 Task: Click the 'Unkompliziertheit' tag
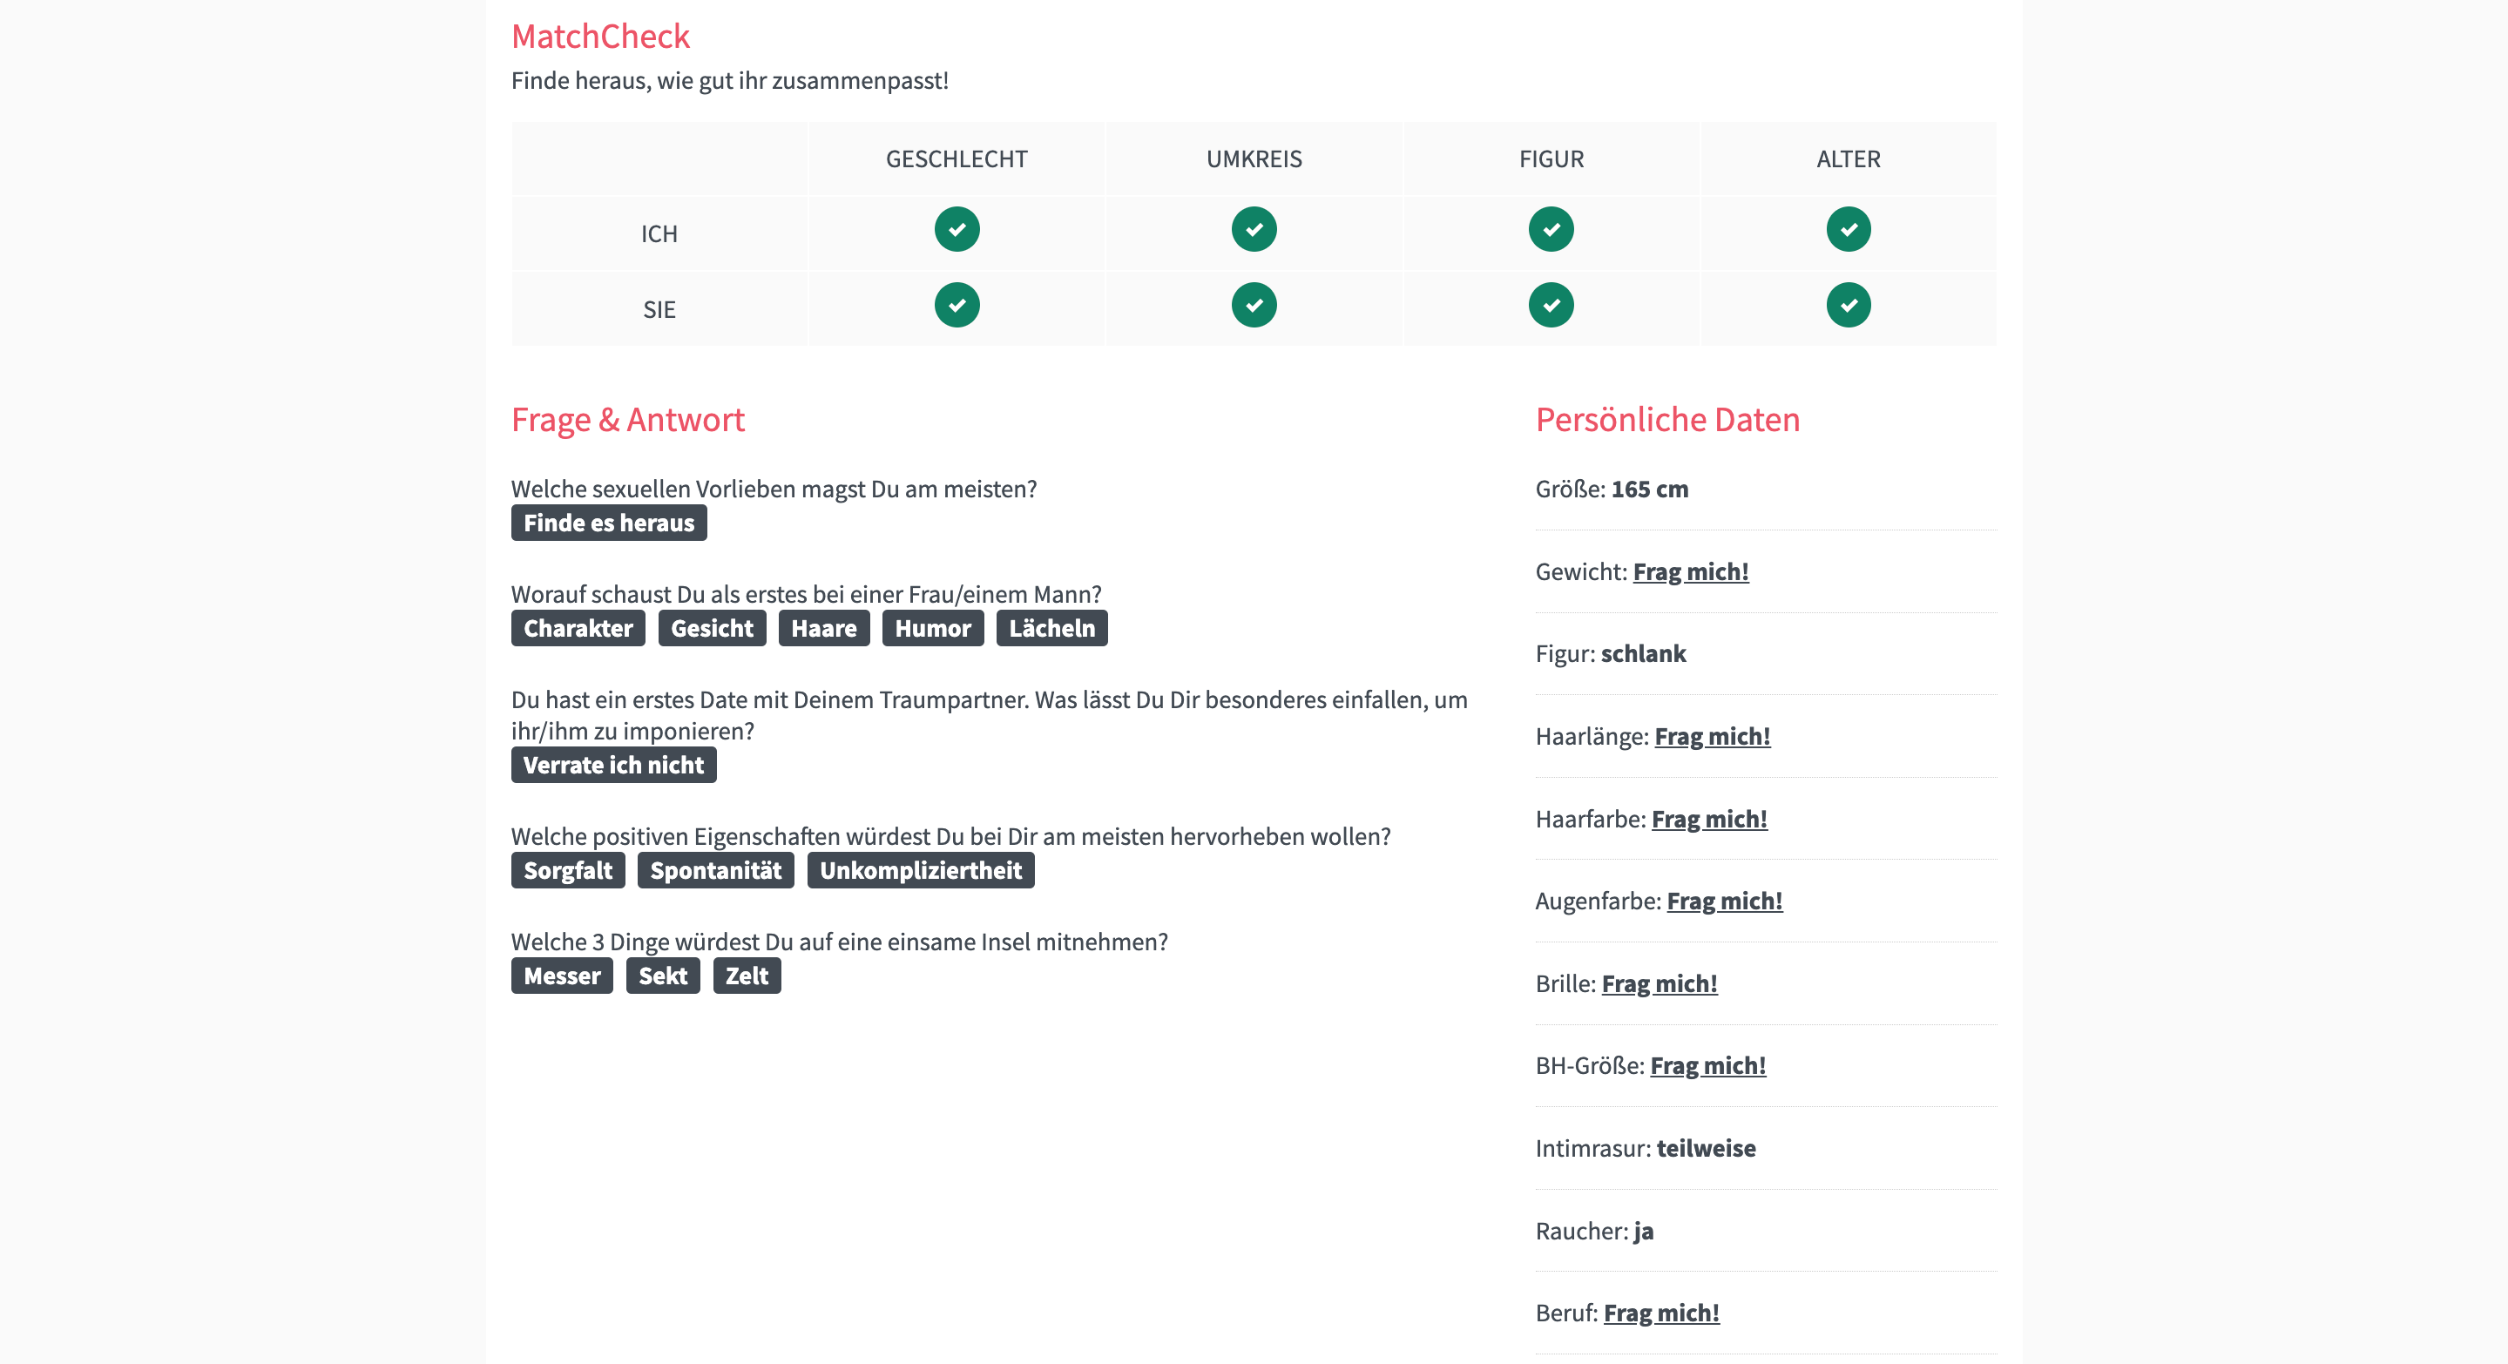(920, 870)
